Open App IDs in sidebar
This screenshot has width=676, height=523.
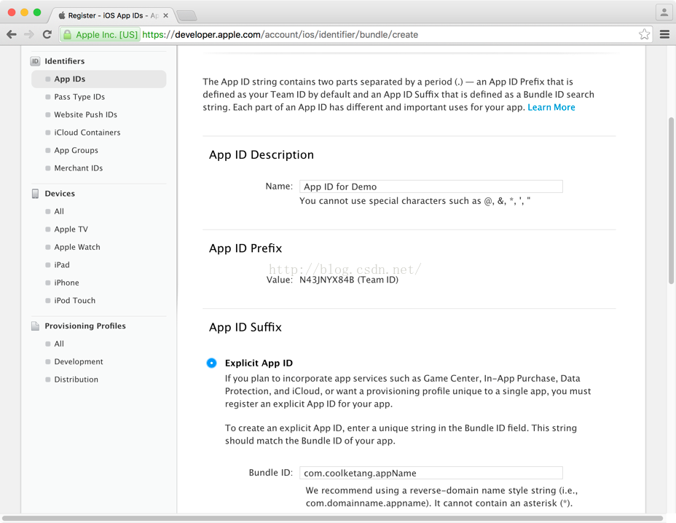(99, 79)
